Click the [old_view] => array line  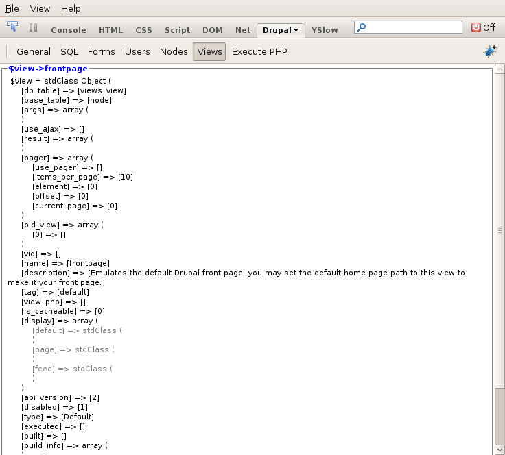pos(62,225)
